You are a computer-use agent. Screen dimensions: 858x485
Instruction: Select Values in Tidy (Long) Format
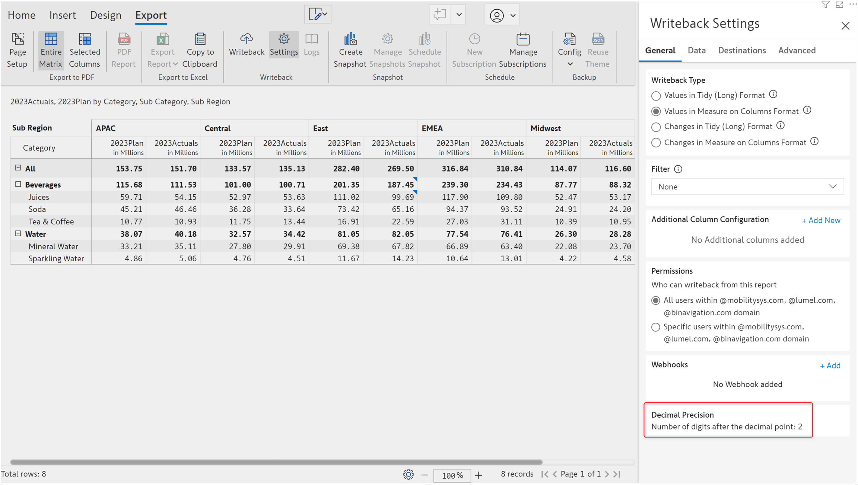coord(656,96)
